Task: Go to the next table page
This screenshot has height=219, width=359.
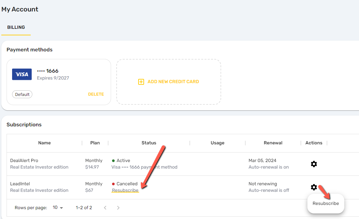Action: (x=118, y=208)
